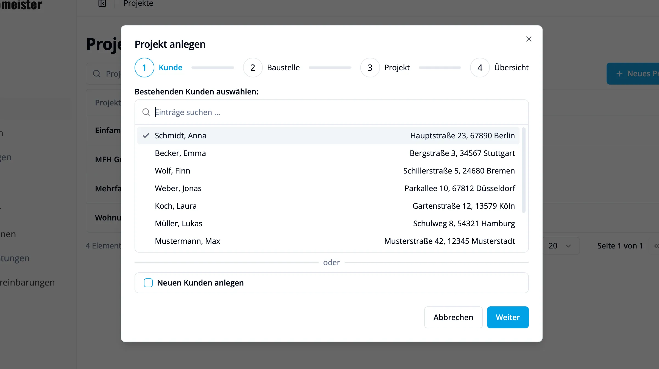Screen dimensions: 659x369
Task: Enable the Neuen Kunden anlegen checkbox
Action: coord(148,283)
